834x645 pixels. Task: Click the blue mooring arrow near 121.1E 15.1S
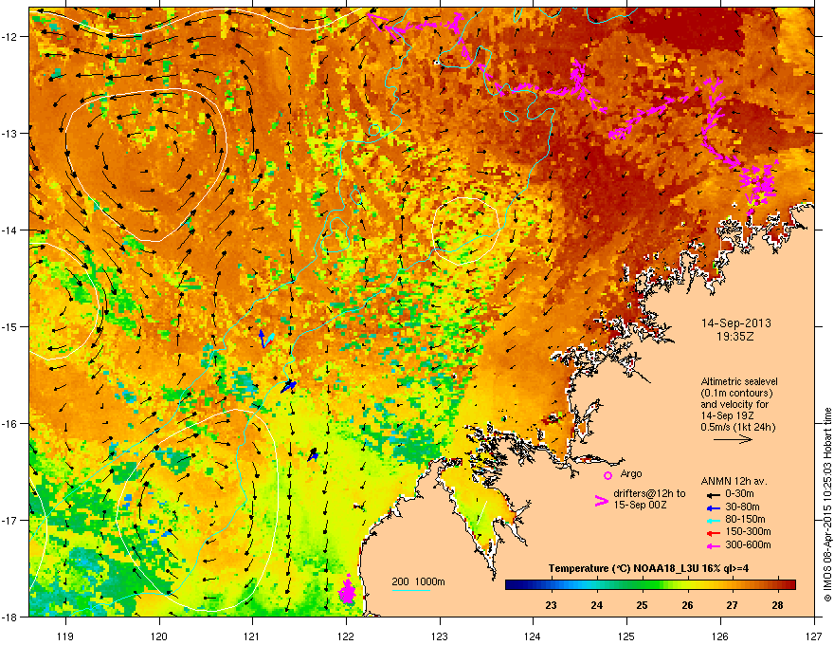pos(263,339)
